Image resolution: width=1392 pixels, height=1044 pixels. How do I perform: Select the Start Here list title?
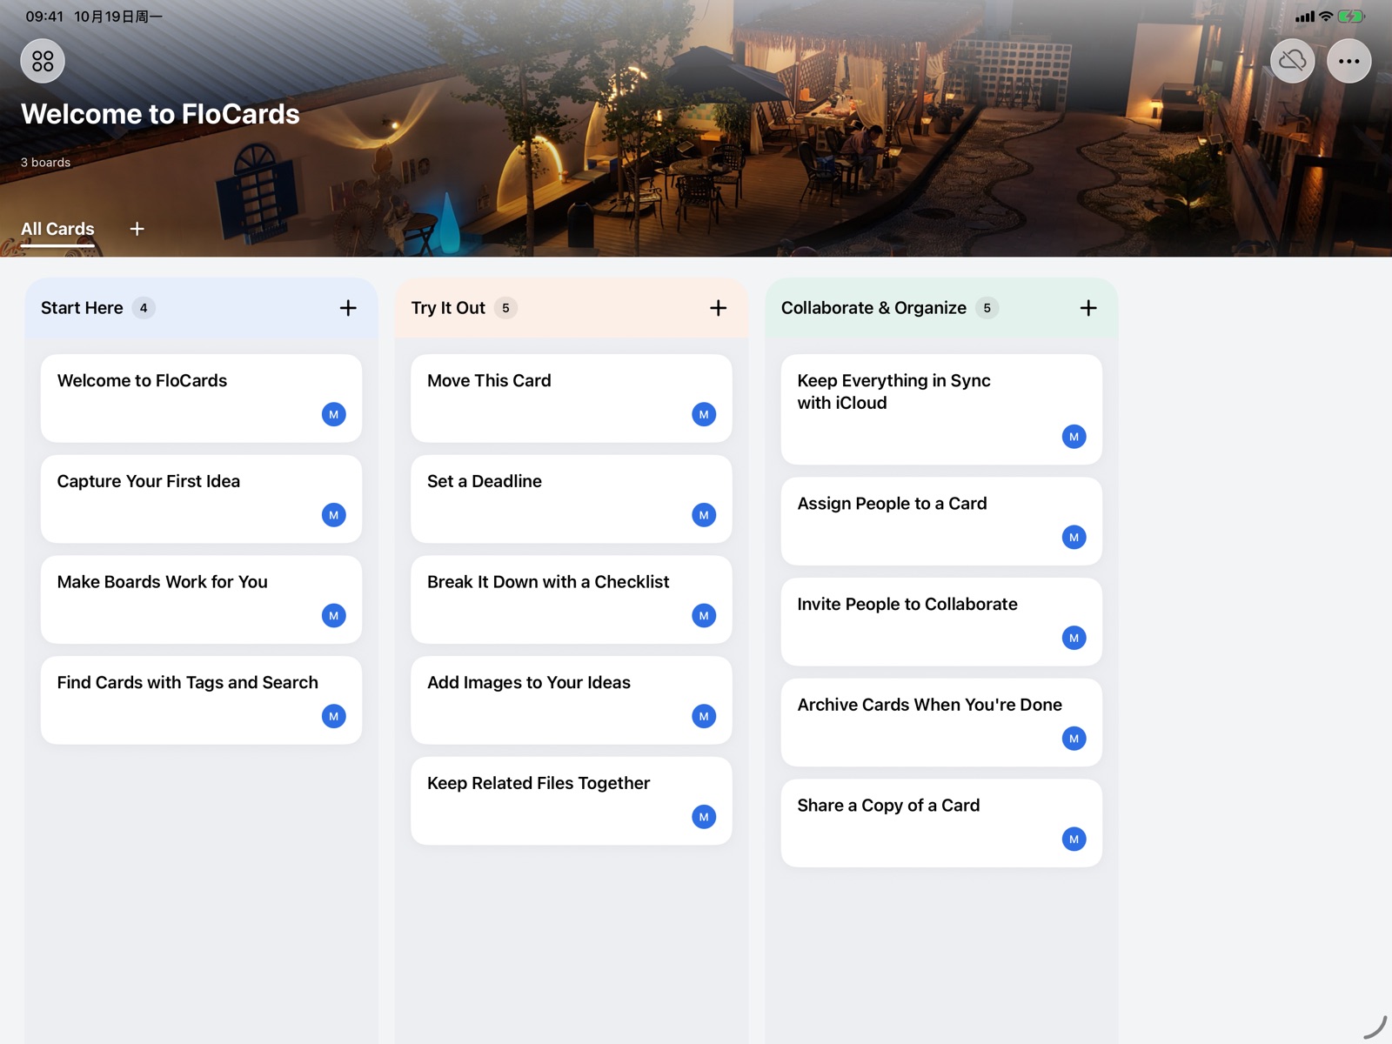tap(82, 308)
